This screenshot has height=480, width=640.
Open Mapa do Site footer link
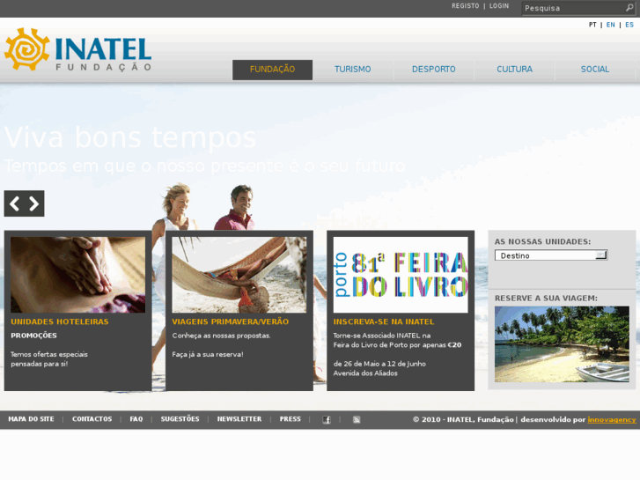31,419
